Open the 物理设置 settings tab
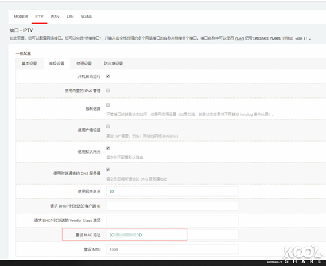The height and width of the screenshot is (266, 326). click(84, 64)
